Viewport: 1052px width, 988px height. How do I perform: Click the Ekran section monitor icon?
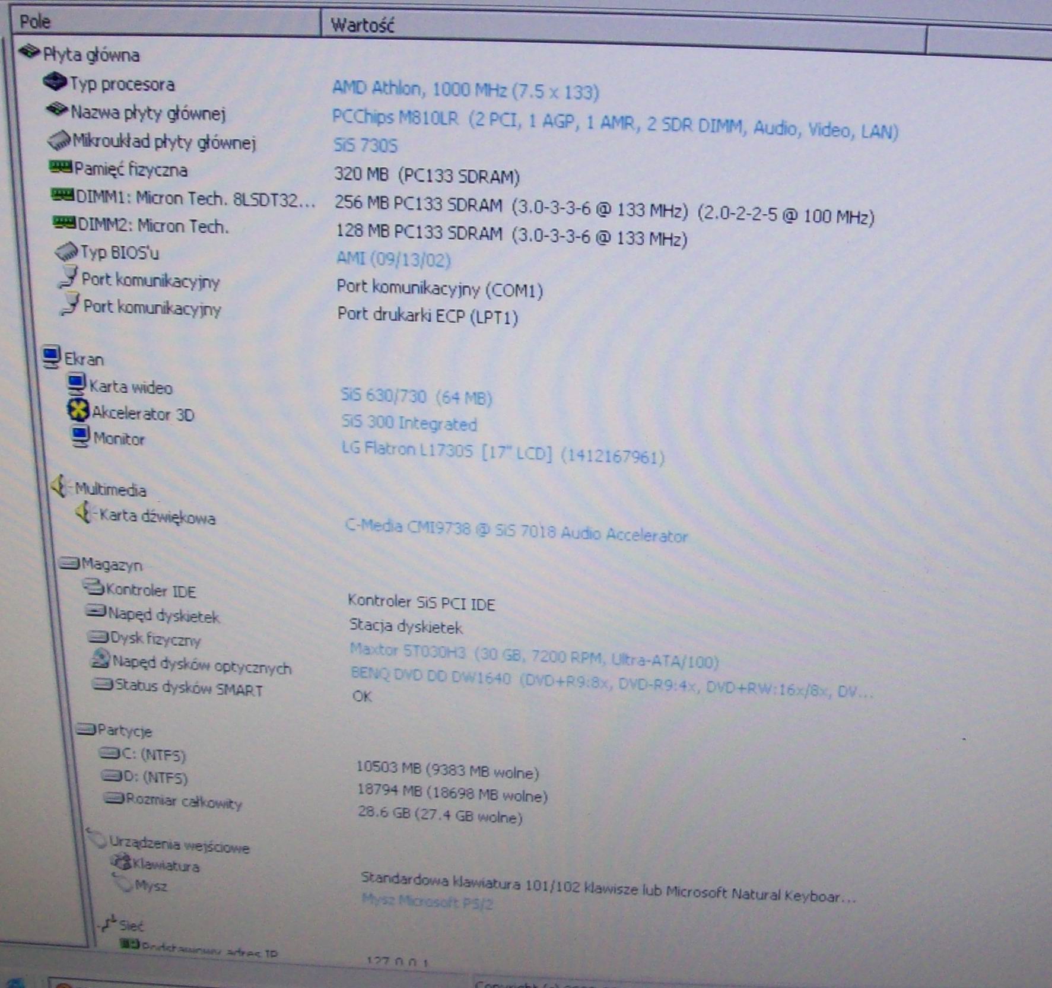(x=51, y=357)
